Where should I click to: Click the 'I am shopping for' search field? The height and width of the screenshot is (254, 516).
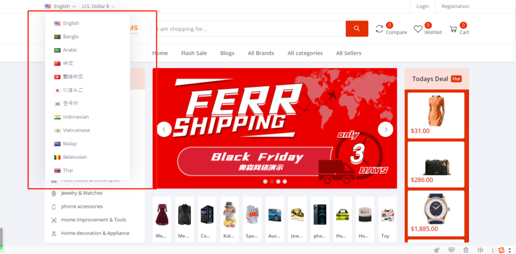[x=248, y=29]
